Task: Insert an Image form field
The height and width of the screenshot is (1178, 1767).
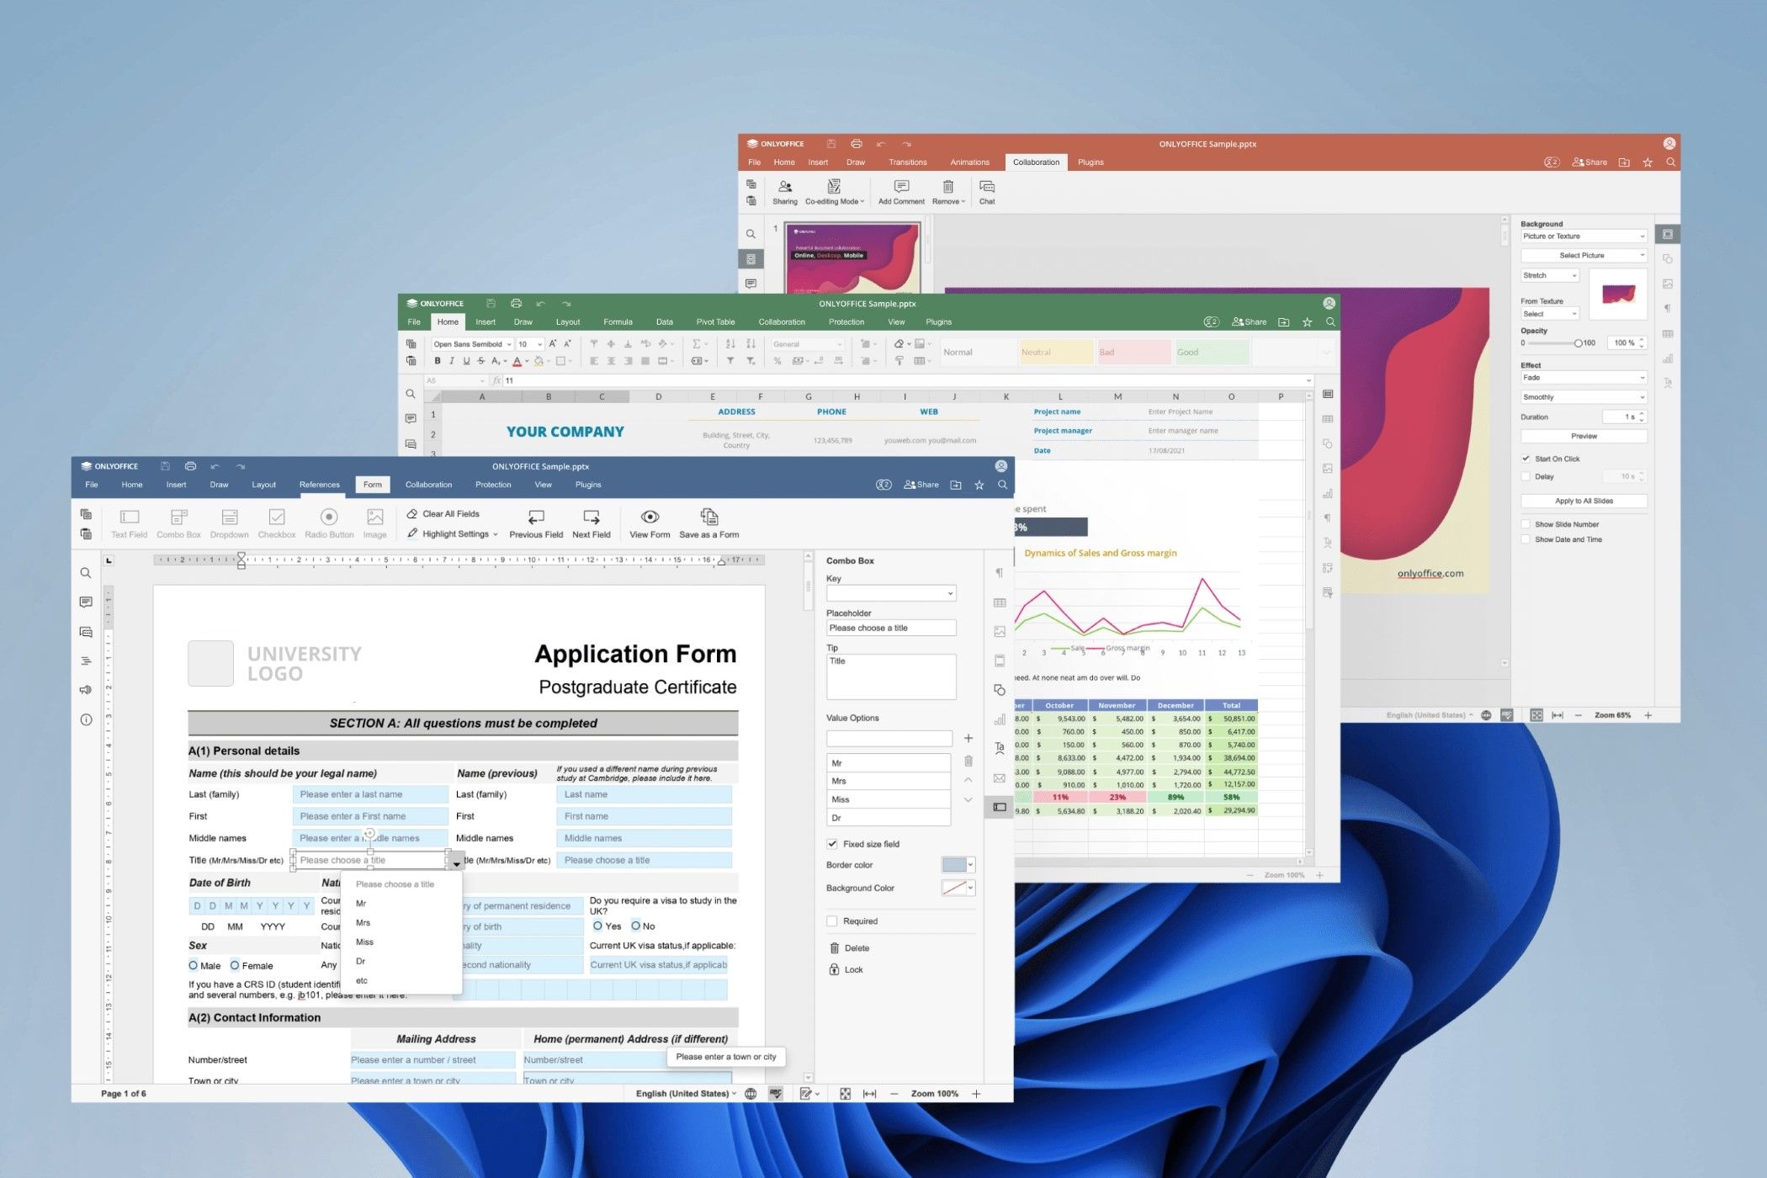Action: point(375,522)
